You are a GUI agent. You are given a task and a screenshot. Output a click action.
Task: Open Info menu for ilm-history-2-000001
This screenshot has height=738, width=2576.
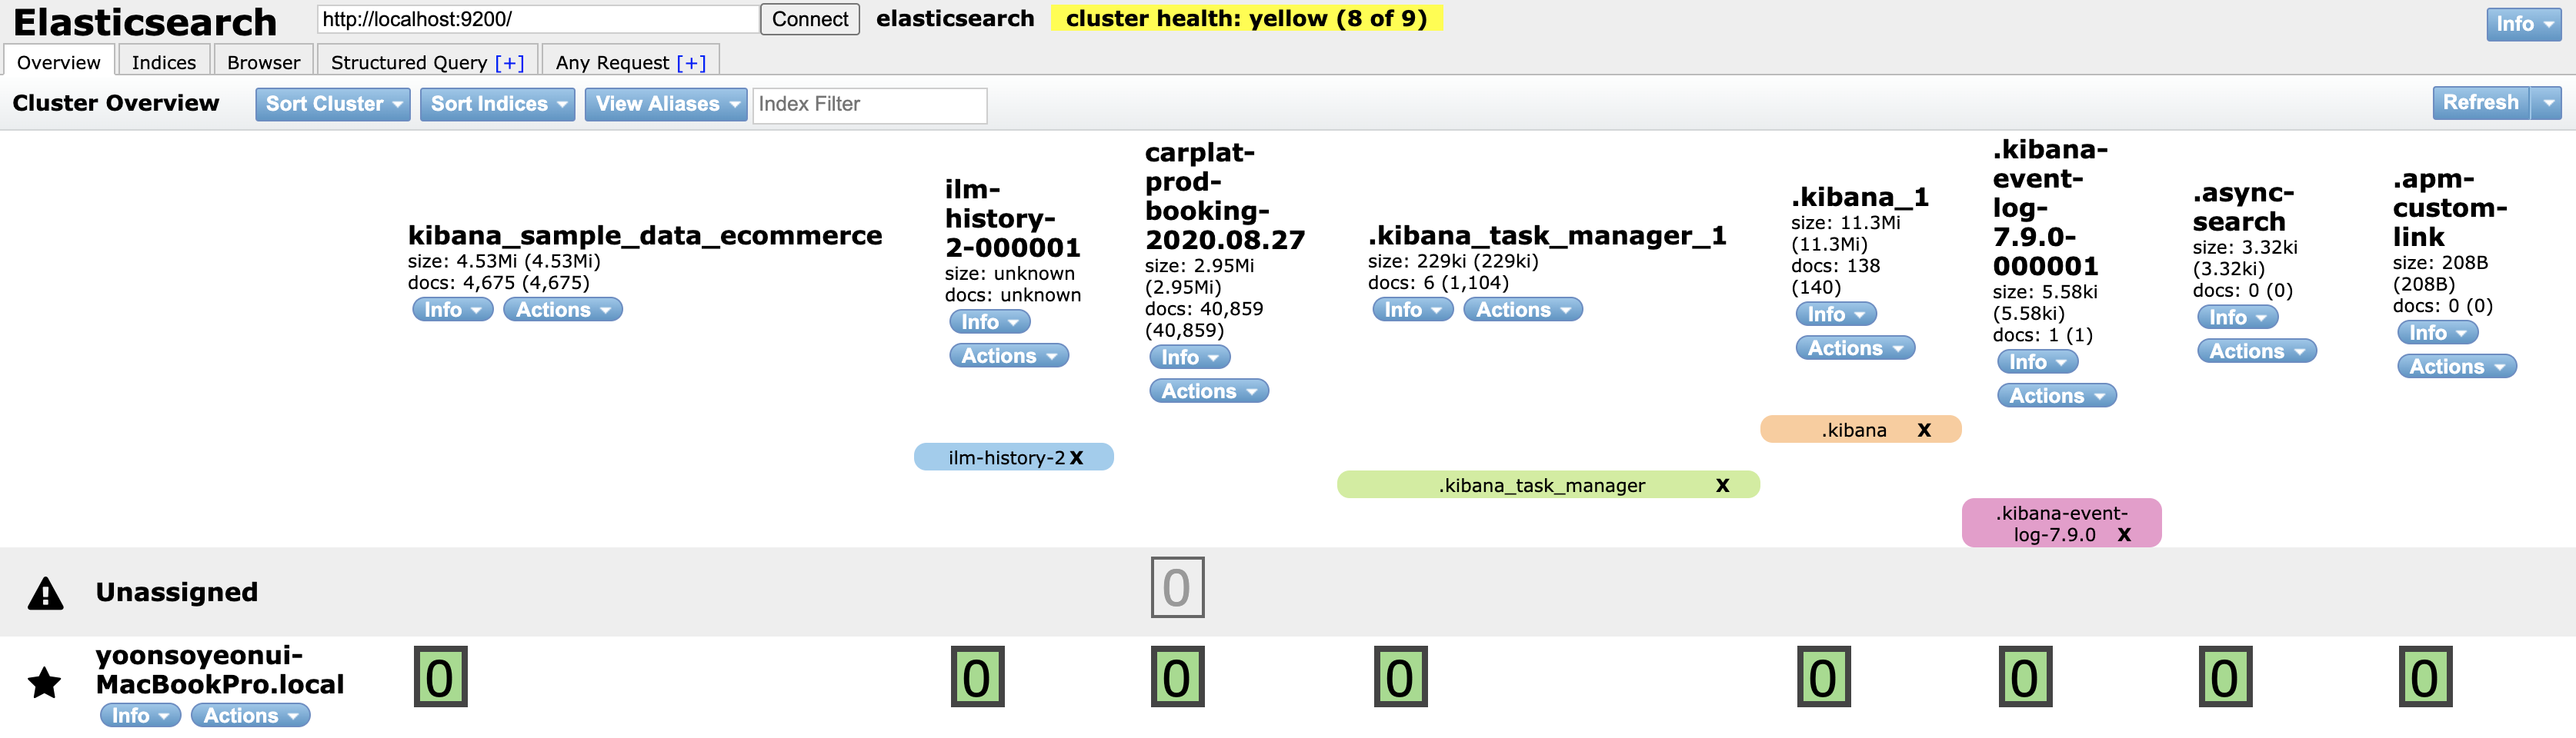pos(989,321)
